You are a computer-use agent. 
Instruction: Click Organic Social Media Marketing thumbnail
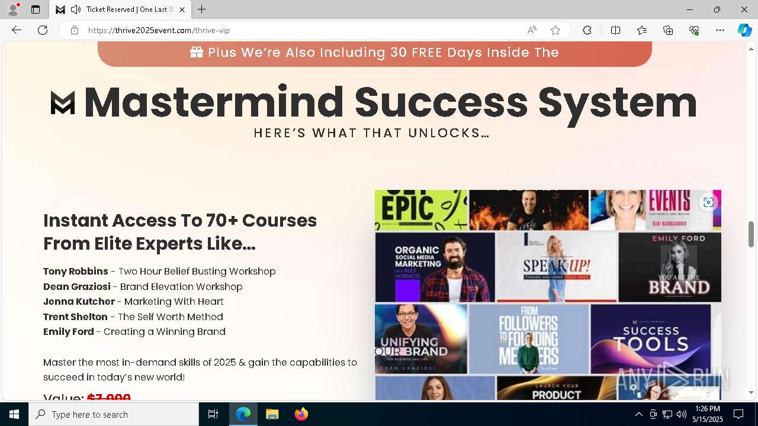pyautogui.click(x=435, y=267)
